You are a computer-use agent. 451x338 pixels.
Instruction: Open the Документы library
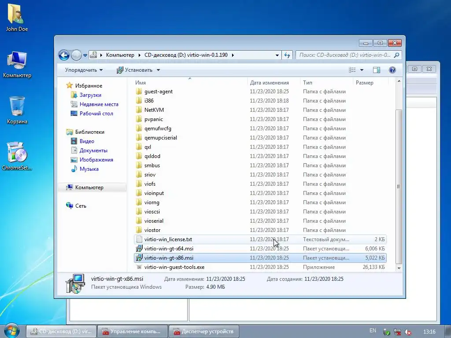[x=93, y=151]
